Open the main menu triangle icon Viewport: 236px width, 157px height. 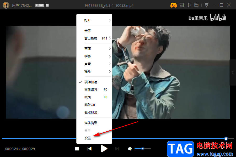point(207,5)
